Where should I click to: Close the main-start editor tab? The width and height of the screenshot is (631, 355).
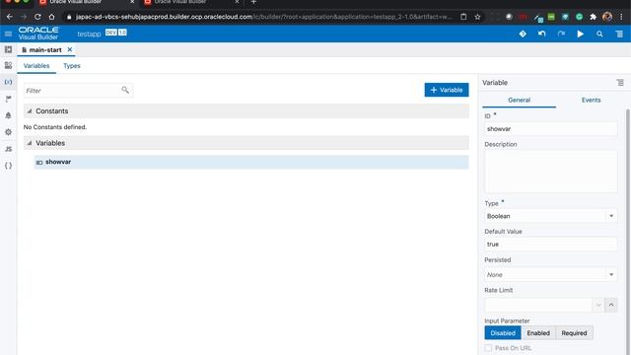coord(70,49)
